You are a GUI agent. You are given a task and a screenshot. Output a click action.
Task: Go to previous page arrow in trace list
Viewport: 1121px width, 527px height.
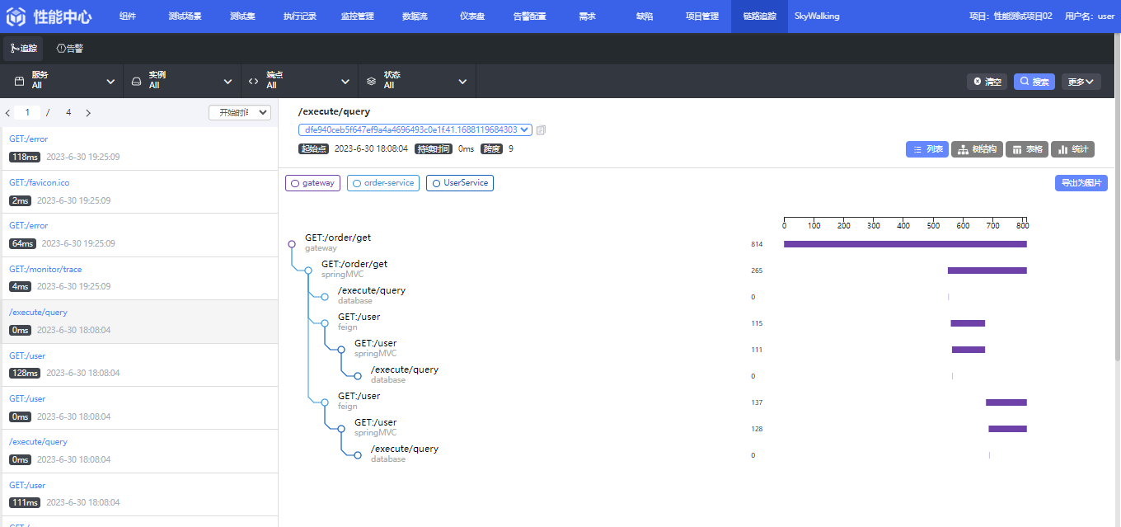pyautogui.click(x=8, y=113)
